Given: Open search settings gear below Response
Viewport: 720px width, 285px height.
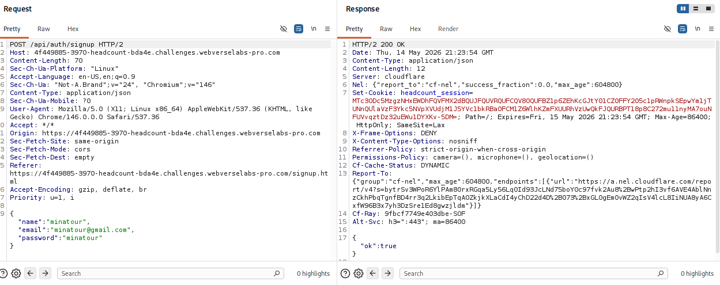Looking at the screenshot, I should click(359, 273).
